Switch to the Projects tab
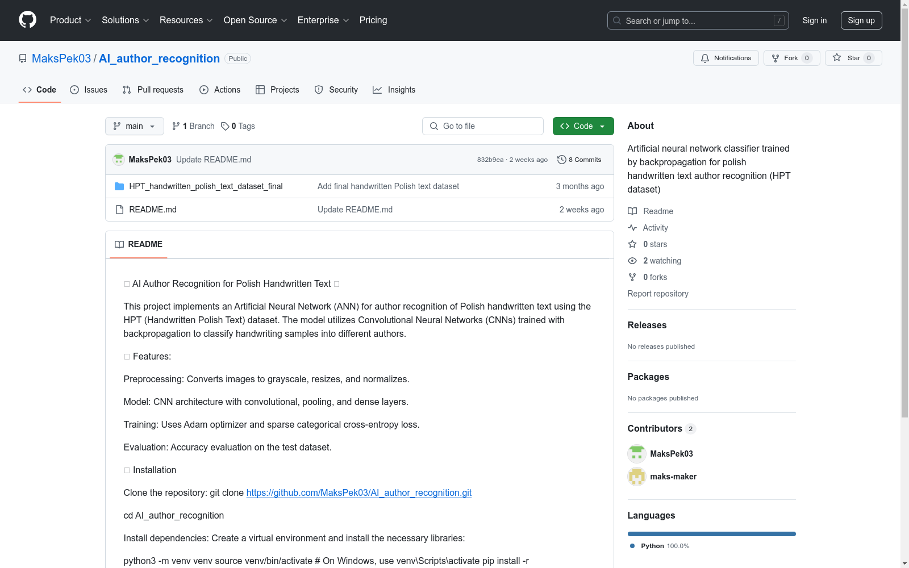 [277, 90]
